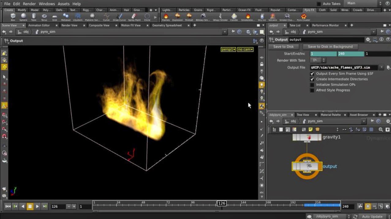Click the Stop playback button
This screenshot has width=391, height=219.
pyautogui.click(x=30, y=206)
